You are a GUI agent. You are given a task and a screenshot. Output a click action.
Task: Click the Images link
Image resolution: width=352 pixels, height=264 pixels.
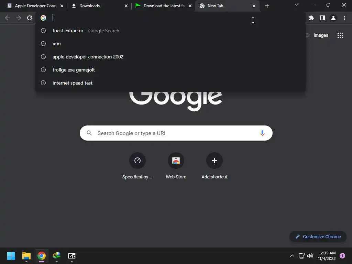321,35
